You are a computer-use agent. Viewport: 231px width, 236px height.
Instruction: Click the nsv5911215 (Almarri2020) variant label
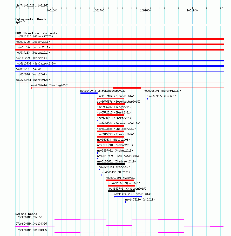click(34, 37)
